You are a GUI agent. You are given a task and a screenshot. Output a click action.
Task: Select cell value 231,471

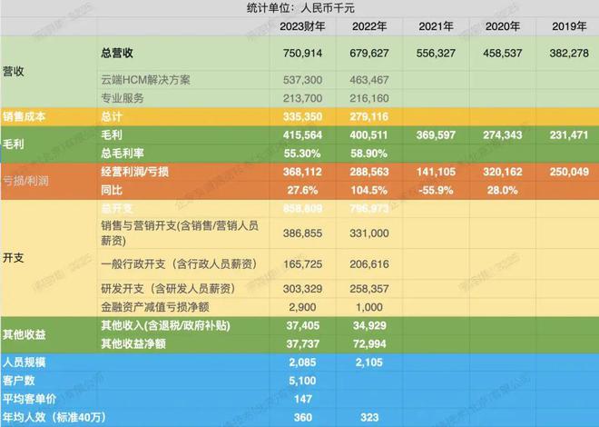pyautogui.click(x=569, y=135)
